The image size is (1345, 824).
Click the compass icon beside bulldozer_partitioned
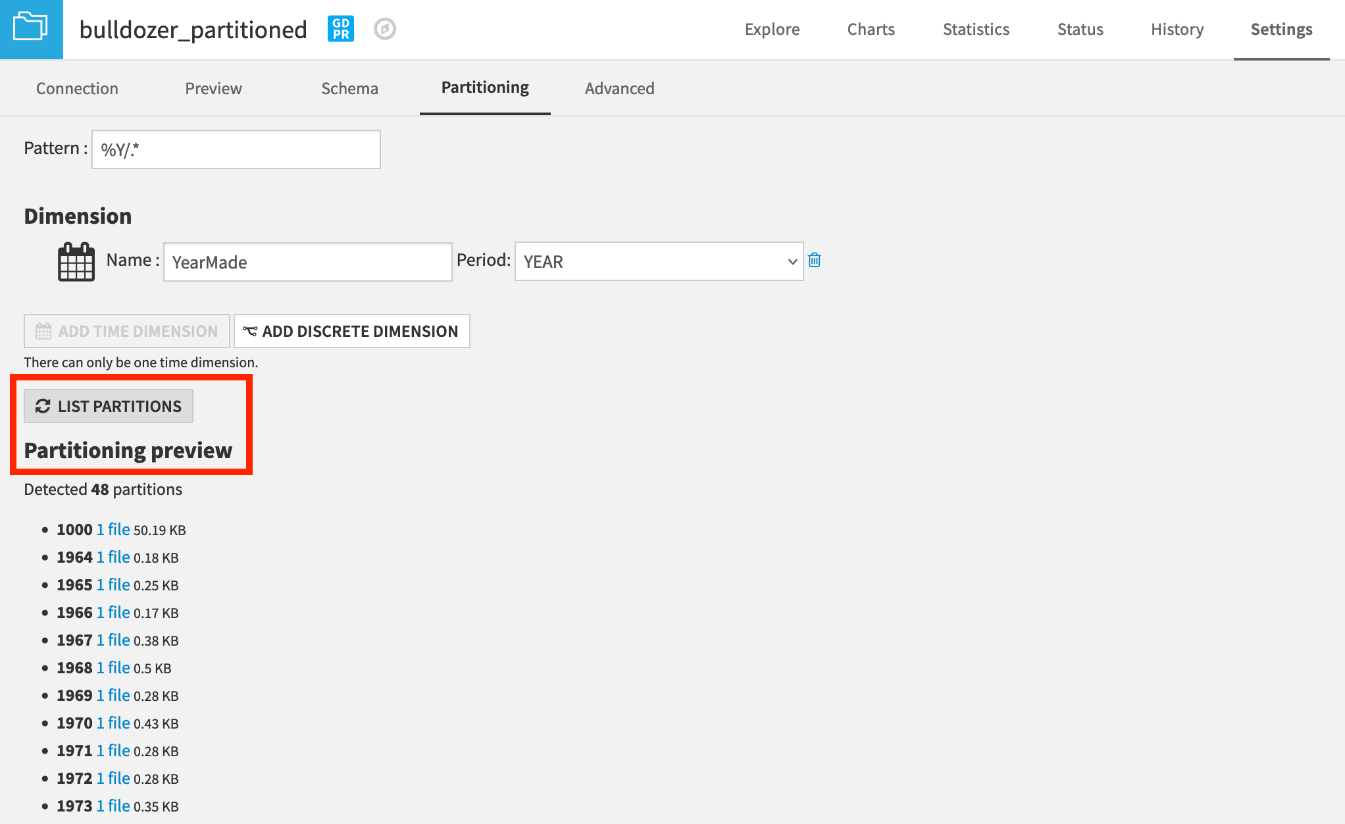385,28
